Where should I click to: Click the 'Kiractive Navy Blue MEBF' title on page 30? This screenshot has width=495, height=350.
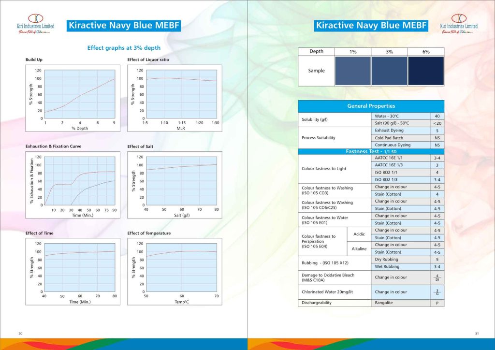coord(124,25)
